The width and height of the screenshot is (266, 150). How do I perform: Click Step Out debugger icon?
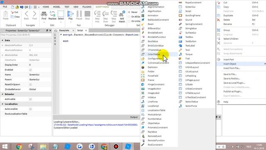(x=113, y=17)
